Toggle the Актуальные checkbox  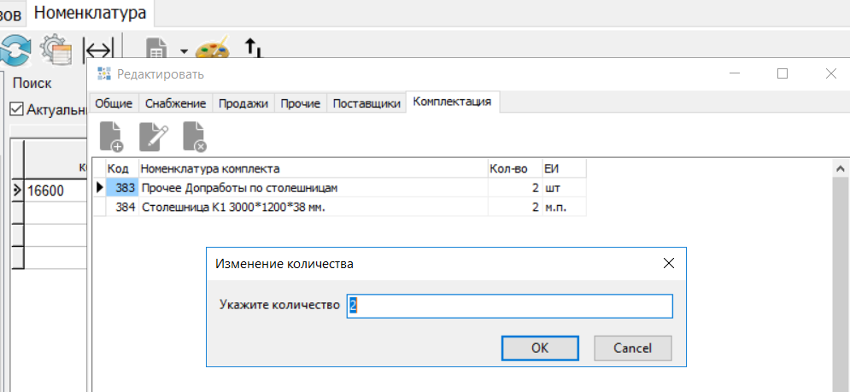click(16, 109)
